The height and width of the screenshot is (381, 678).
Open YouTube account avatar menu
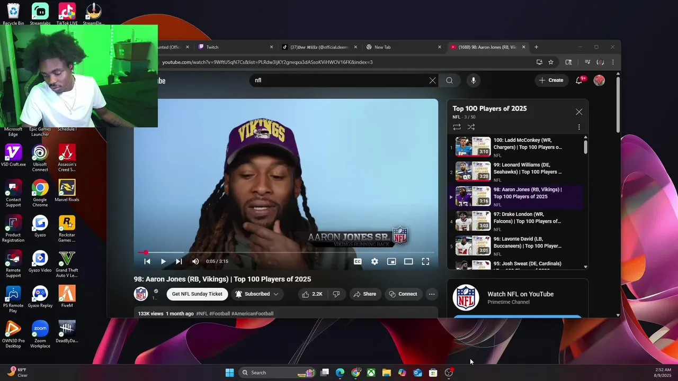(x=599, y=80)
